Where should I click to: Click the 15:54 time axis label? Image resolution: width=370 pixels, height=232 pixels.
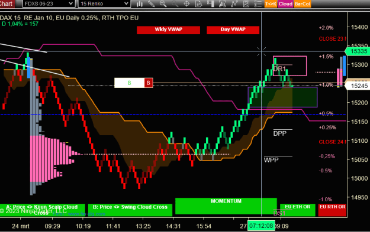[204, 226]
